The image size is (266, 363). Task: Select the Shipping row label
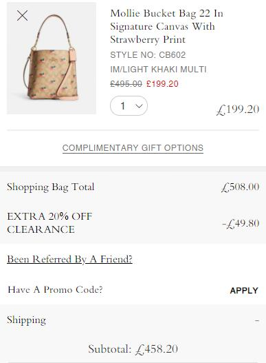point(26,320)
